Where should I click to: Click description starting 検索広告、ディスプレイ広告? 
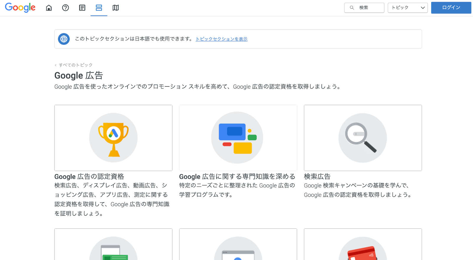[112, 199]
